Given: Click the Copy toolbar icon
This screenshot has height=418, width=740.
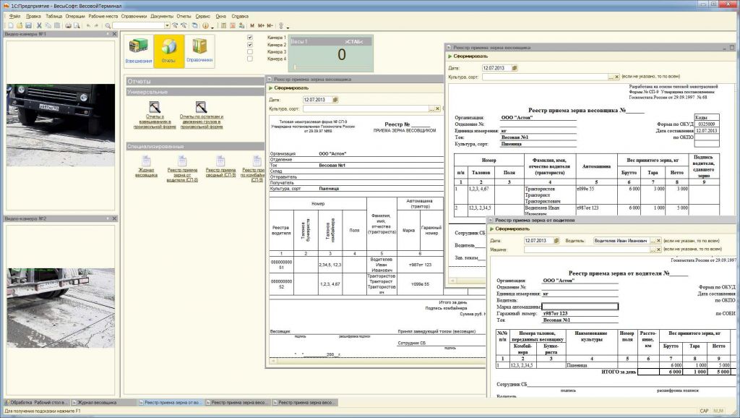Looking at the screenshot, I should pos(48,25).
